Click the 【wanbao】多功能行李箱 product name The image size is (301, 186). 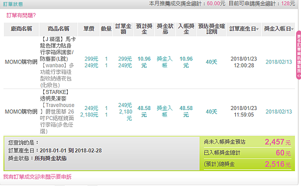pos(56,75)
